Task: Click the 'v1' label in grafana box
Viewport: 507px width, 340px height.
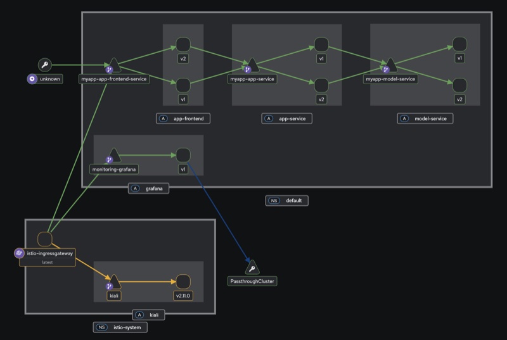Action: pyautogui.click(x=183, y=169)
